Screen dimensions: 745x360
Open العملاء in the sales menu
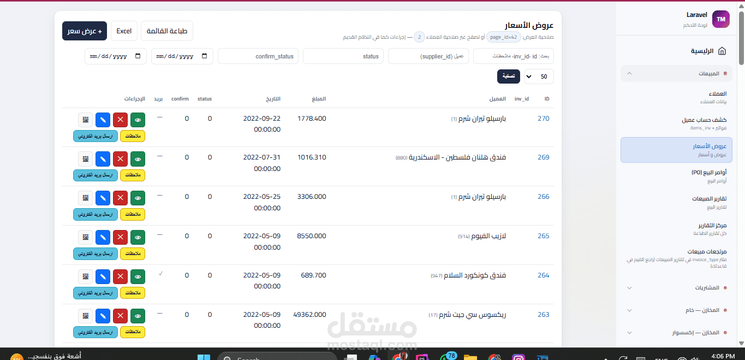click(x=676, y=97)
